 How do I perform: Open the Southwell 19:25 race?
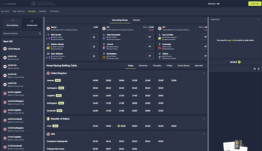161,110
